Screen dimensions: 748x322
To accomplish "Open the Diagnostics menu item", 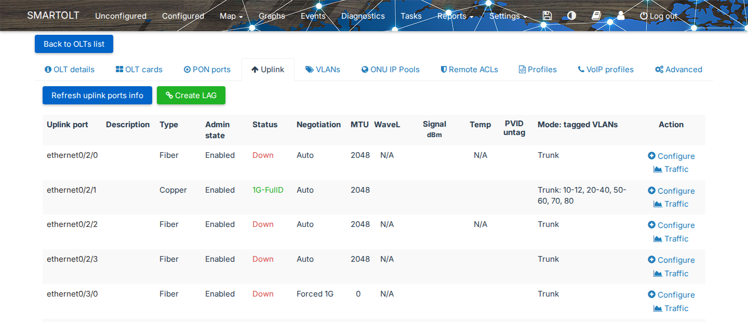I will click(x=363, y=16).
